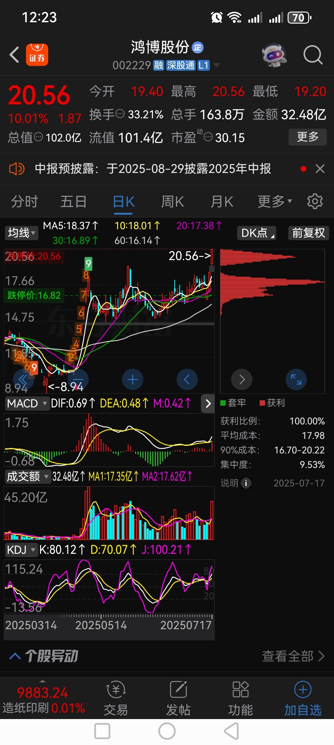
Task: Switch to the 周K tab
Action: coord(173,202)
